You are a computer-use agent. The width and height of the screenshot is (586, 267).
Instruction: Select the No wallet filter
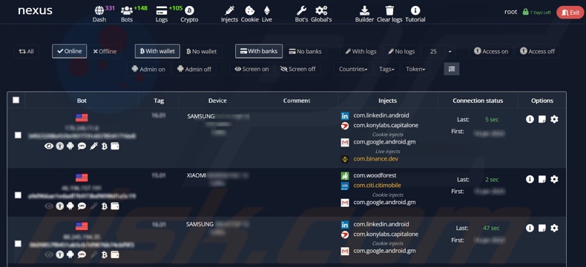pos(202,51)
